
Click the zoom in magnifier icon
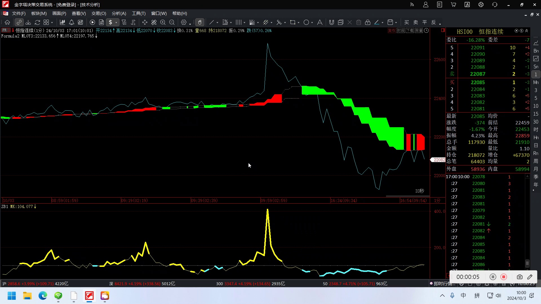(x=163, y=22)
